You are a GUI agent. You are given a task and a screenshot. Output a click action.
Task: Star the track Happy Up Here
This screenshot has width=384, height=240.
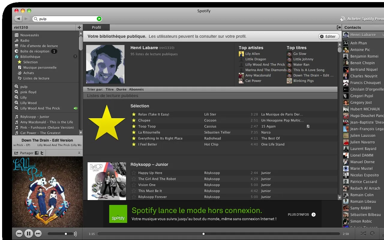click(134, 173)
